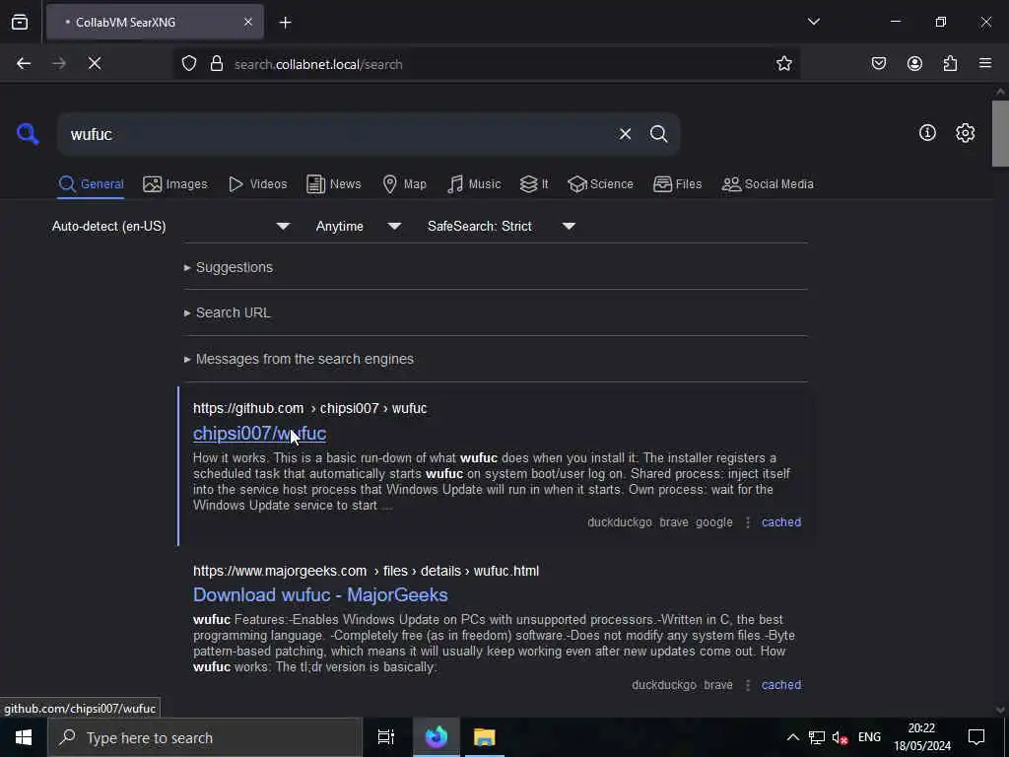The image size is (1009, 757).
Task: Click the SearXNG logo magnifier
Action: tap(28, 134)
